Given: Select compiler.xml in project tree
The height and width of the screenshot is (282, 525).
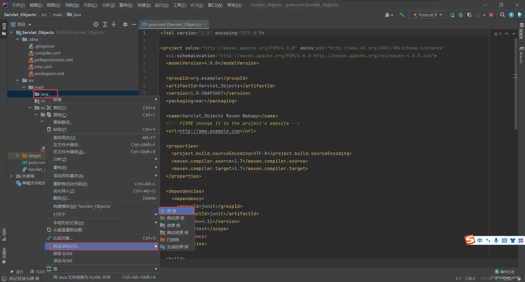Looking at the screenshot, I should point(47,53).
